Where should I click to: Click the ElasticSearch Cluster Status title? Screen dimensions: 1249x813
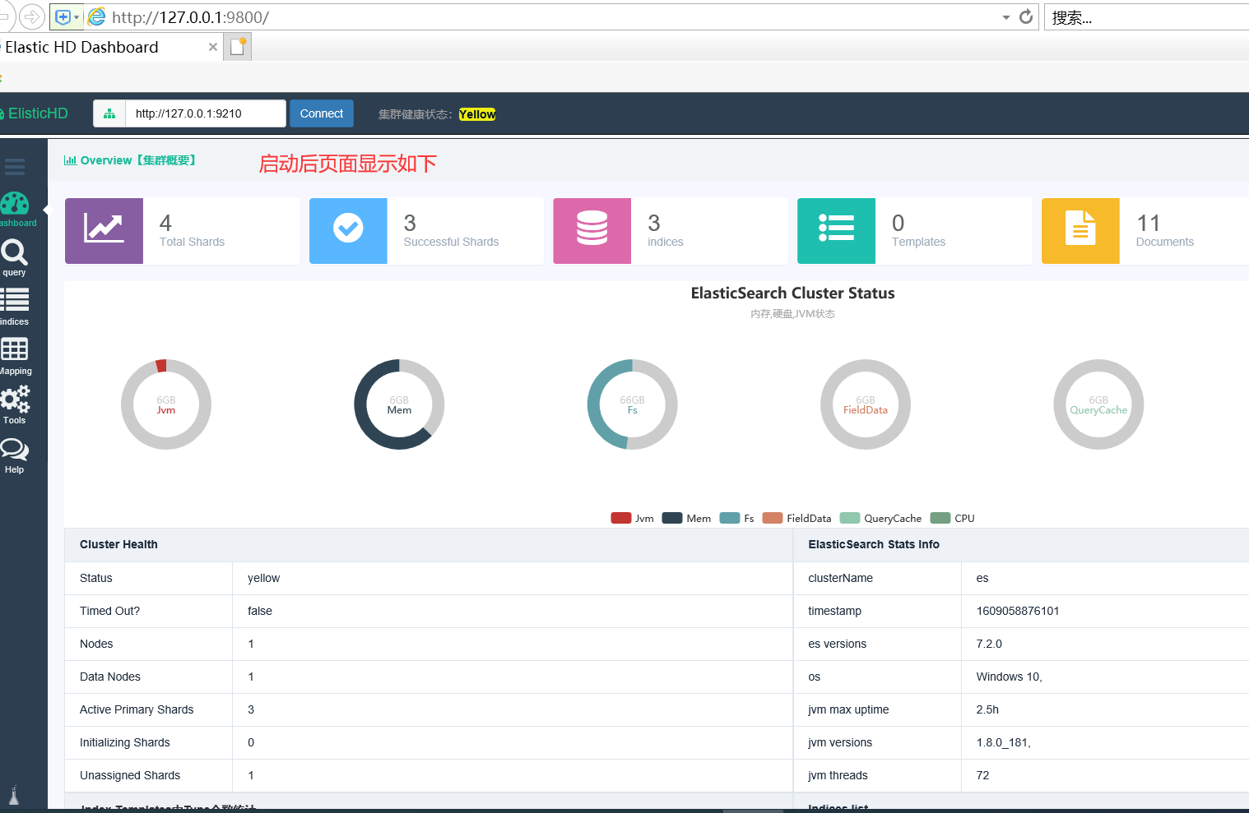[792, 293]
